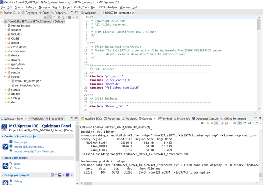Click Collapse All icon in Project Explorer
Viewport: 263px width, 185px height.
[45, 17]
